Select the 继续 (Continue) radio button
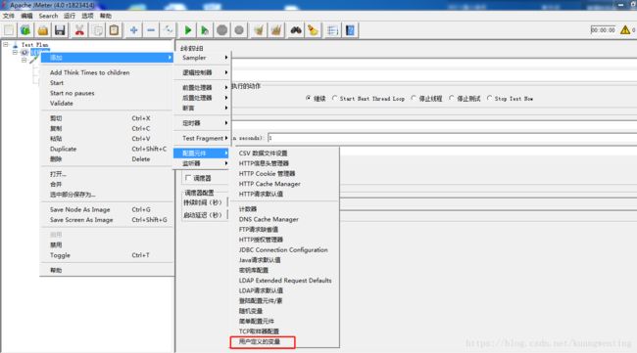Viewport: 637px width, 353px height. coord(309,98)
